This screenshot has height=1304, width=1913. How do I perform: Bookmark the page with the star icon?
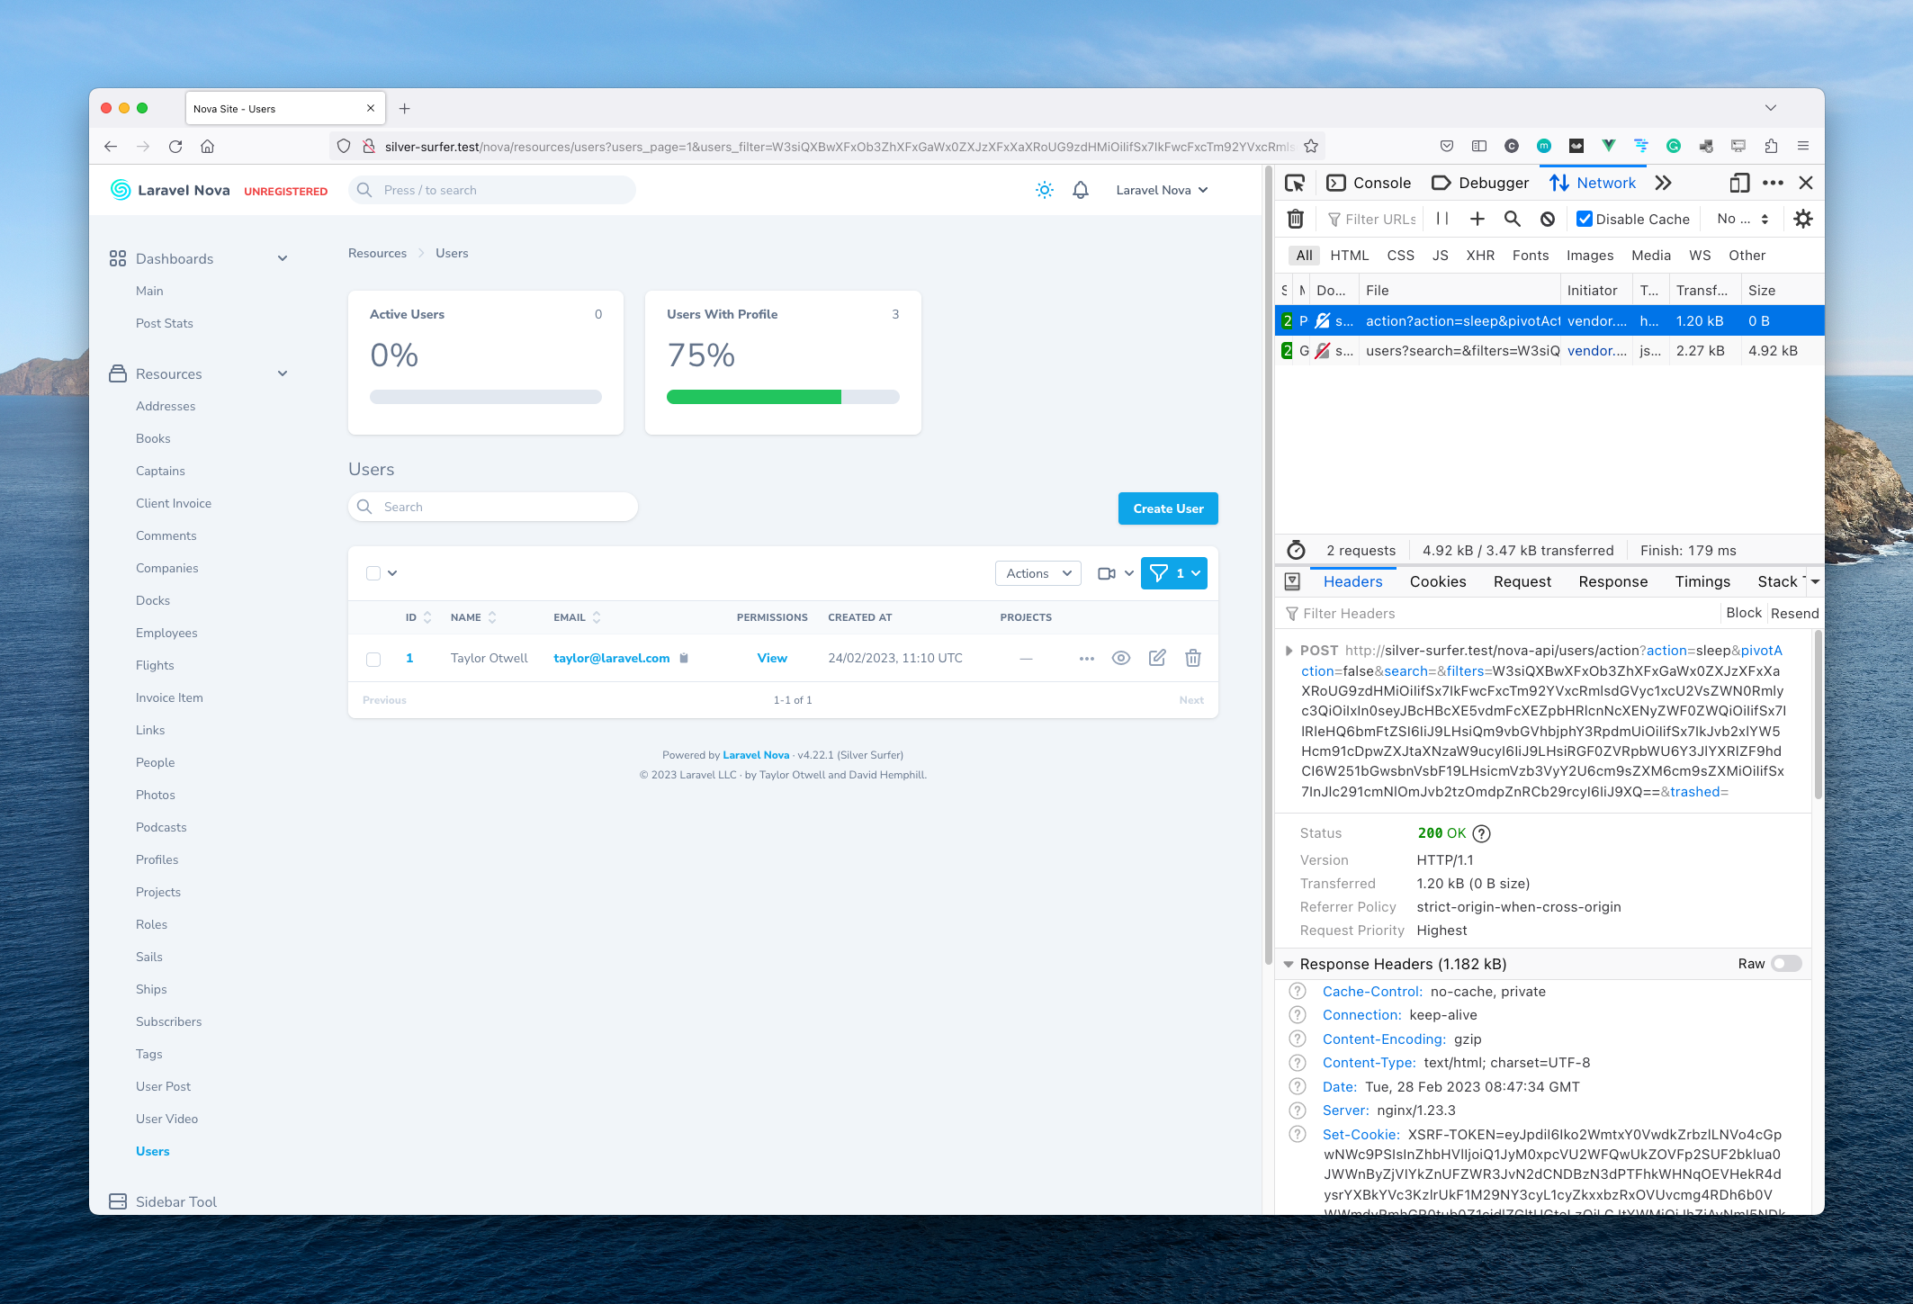(1311, 146)
